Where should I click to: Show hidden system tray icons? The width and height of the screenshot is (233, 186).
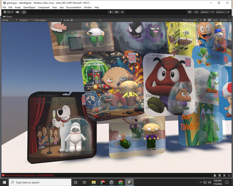(201, 182)
